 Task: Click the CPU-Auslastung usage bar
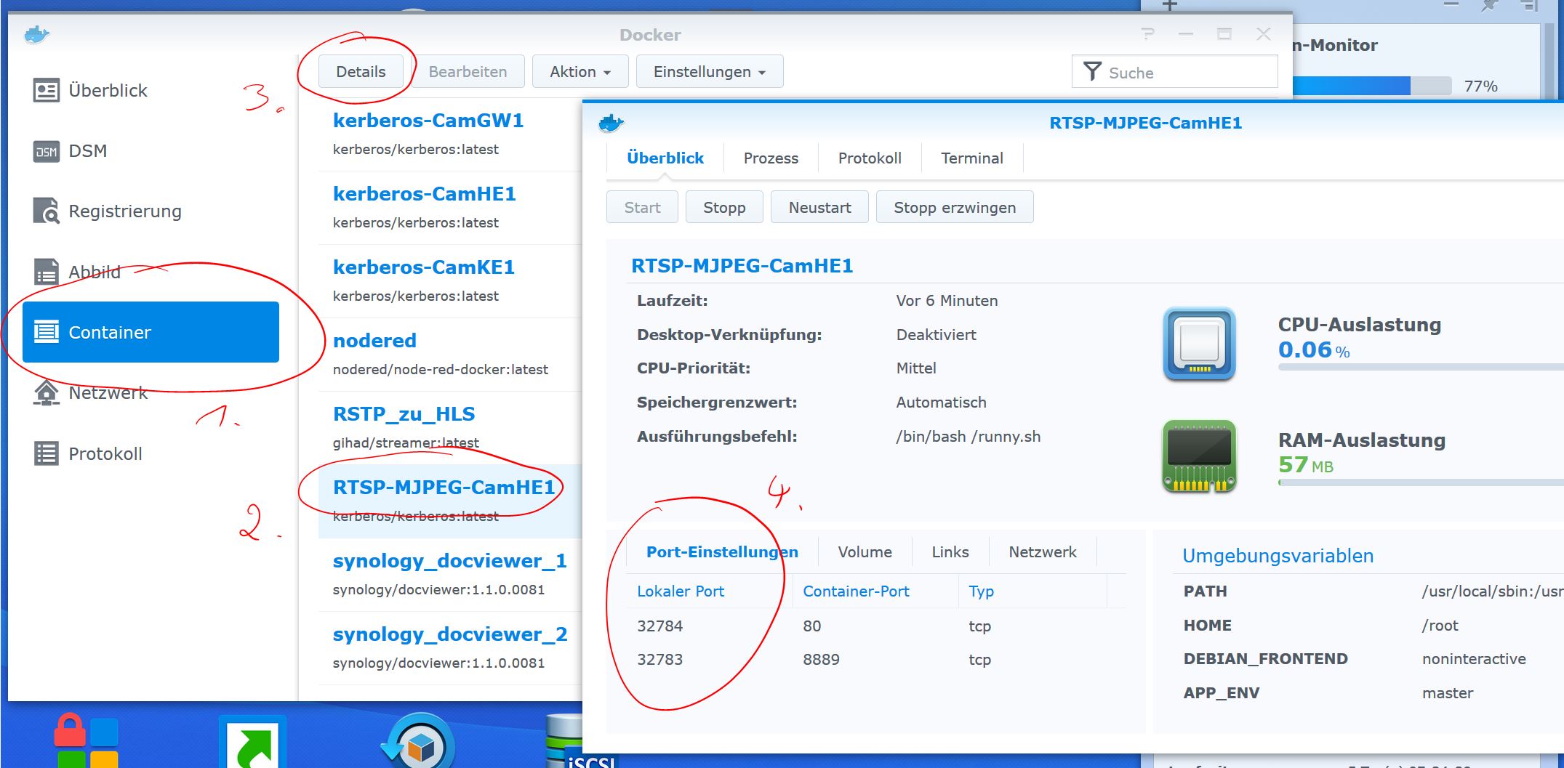point(1420,367)
